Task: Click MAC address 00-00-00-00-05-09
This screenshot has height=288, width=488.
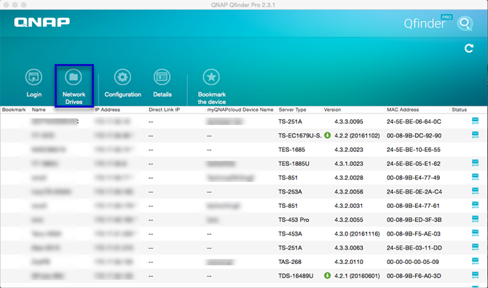Action: click(413, 262)
